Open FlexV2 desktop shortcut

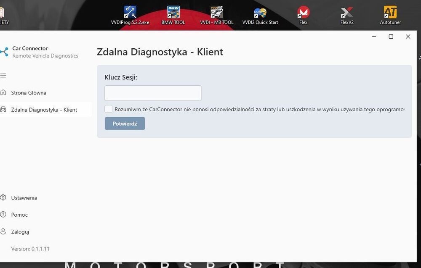(x=347, y=15)
